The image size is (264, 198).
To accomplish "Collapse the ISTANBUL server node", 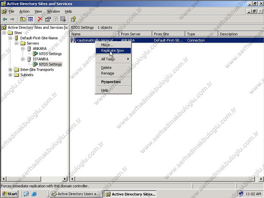I will (23, 59).
